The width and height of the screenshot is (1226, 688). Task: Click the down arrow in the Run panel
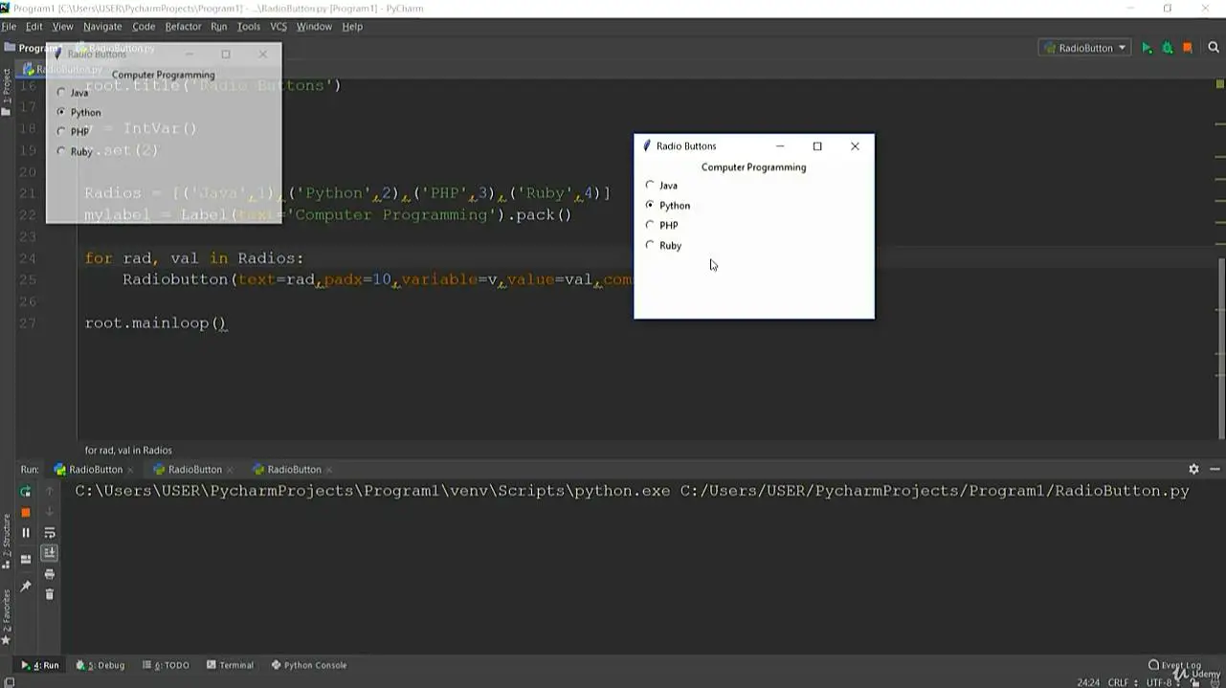tap(50, 513)
